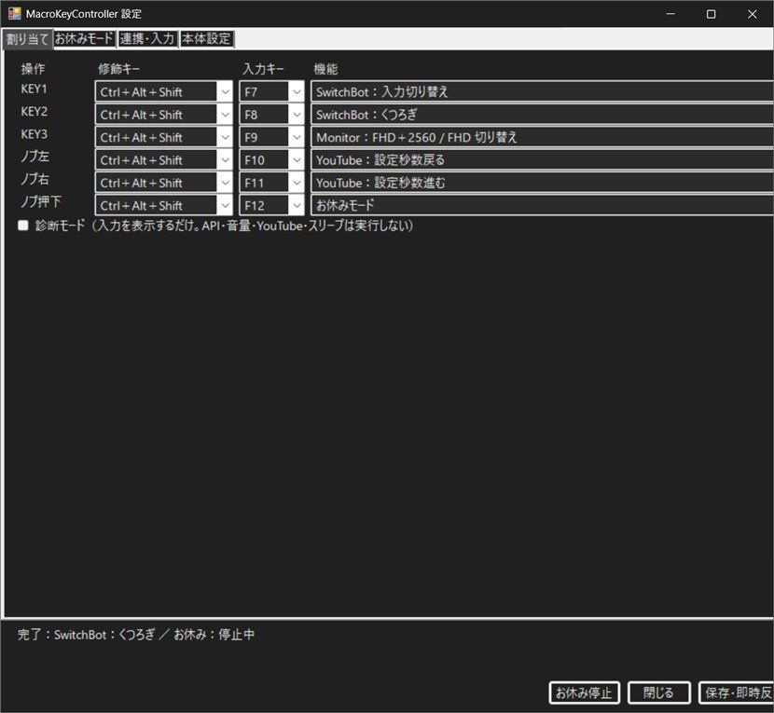Viewport: 774px width, 713px height.
Task: Click the Monitor FHD+2560 切り替え function field
Action: click(542, 137)
